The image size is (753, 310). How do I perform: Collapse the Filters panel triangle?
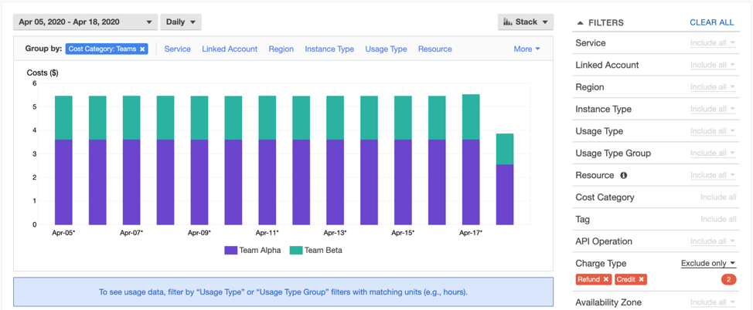[581, 23]
